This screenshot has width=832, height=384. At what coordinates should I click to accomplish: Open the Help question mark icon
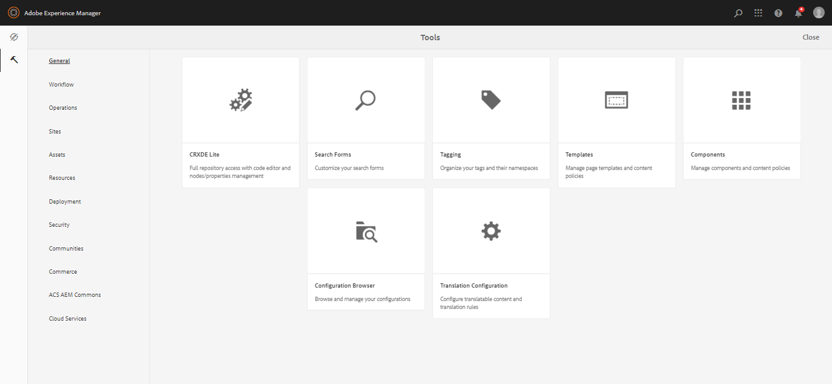coord(778,13)
